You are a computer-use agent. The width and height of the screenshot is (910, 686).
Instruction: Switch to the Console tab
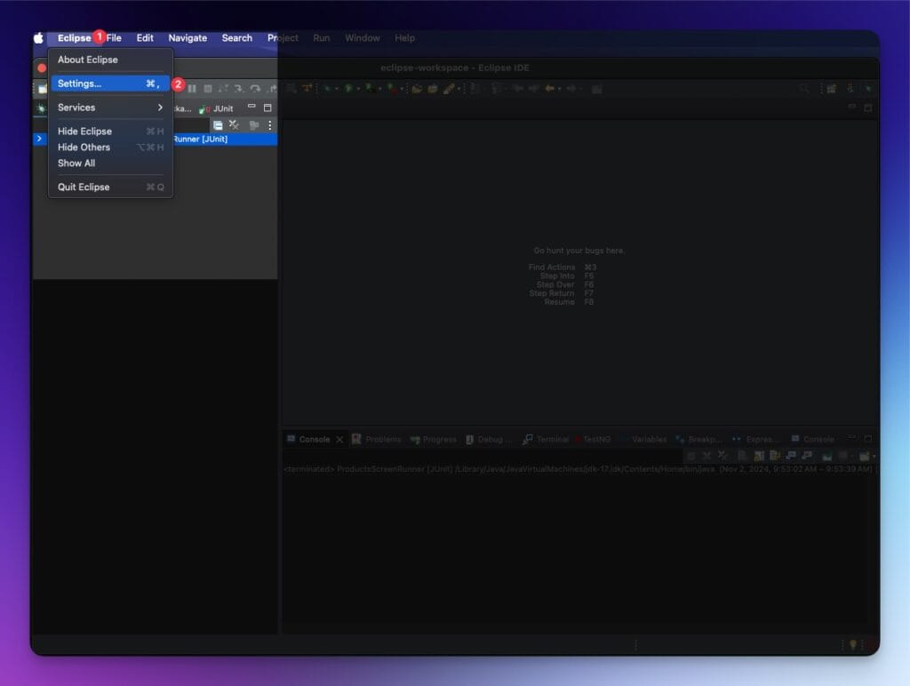(308, 439)
